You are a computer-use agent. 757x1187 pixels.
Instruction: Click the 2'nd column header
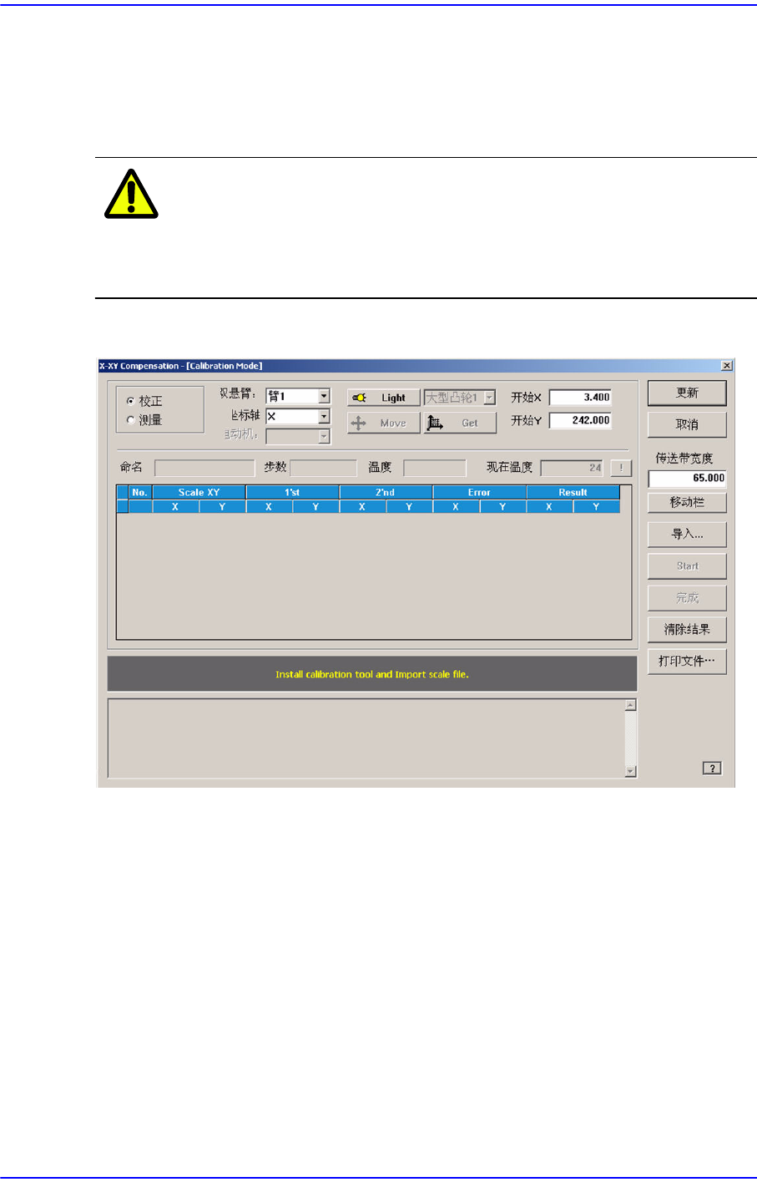click(x=386, y=492)
